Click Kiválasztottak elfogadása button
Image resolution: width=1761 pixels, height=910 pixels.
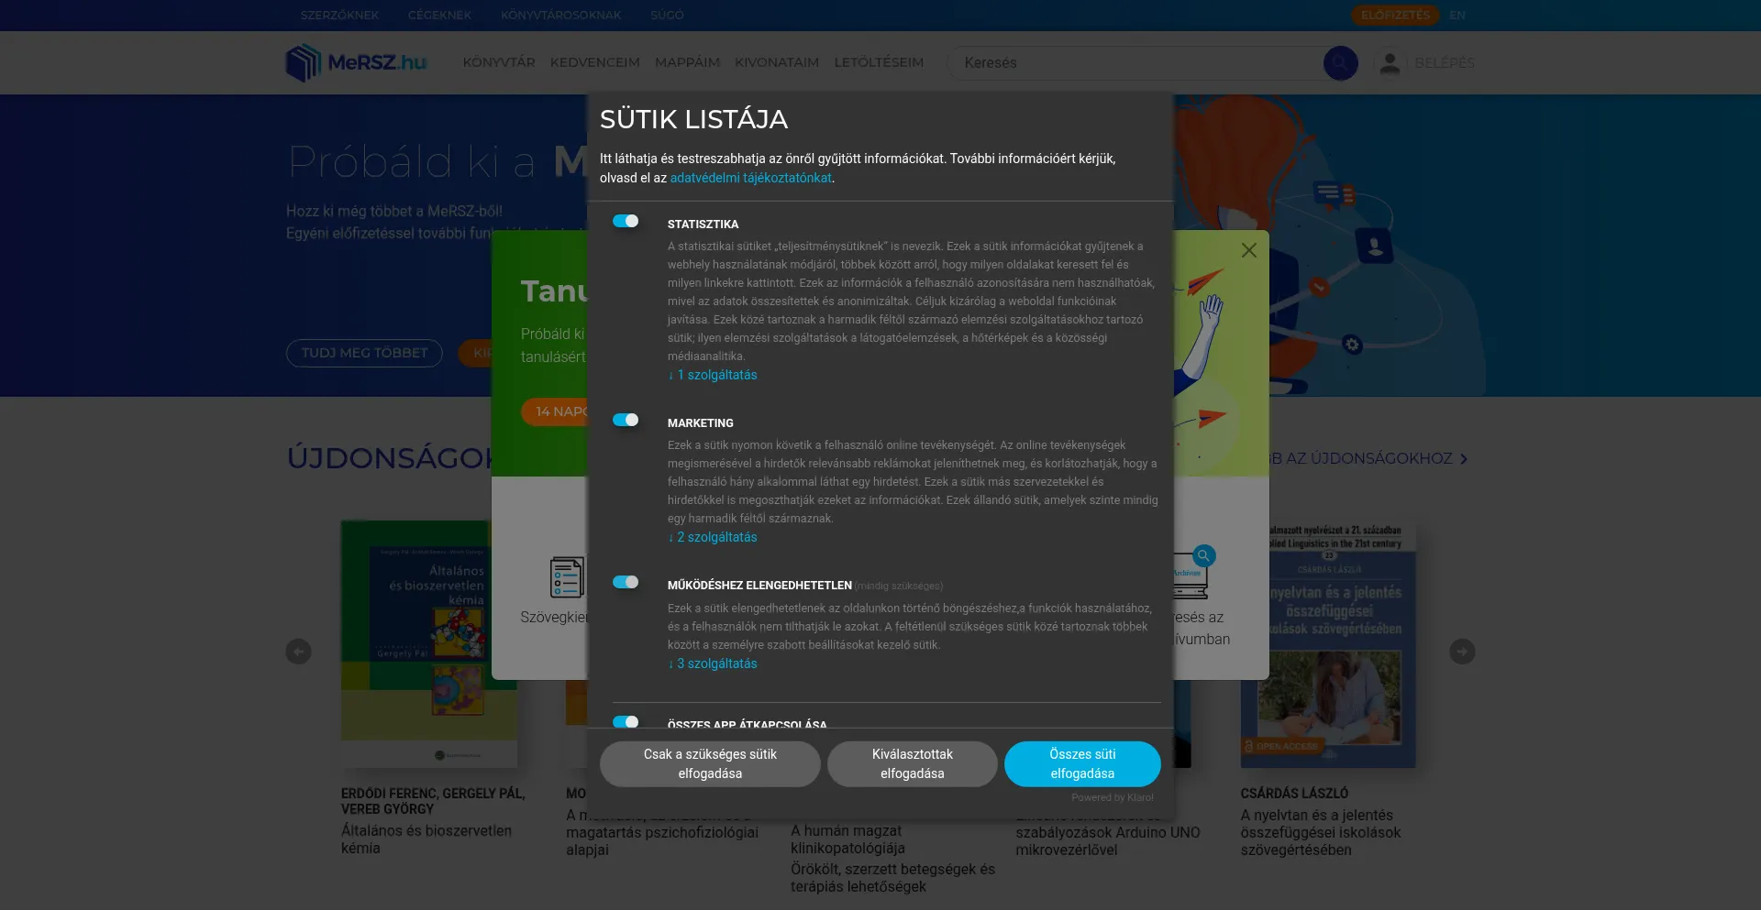[x=912, y=763]
